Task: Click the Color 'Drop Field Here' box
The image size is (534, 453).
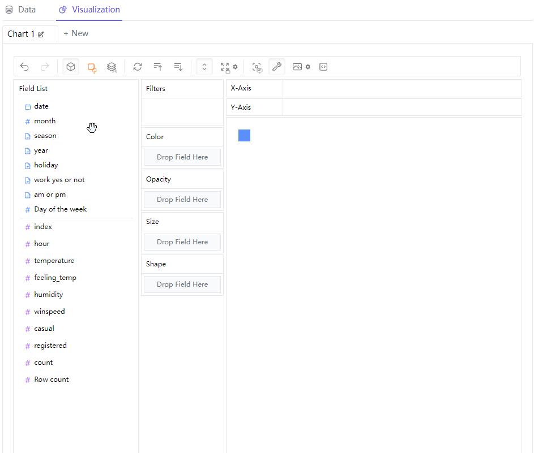Action: 182,157
